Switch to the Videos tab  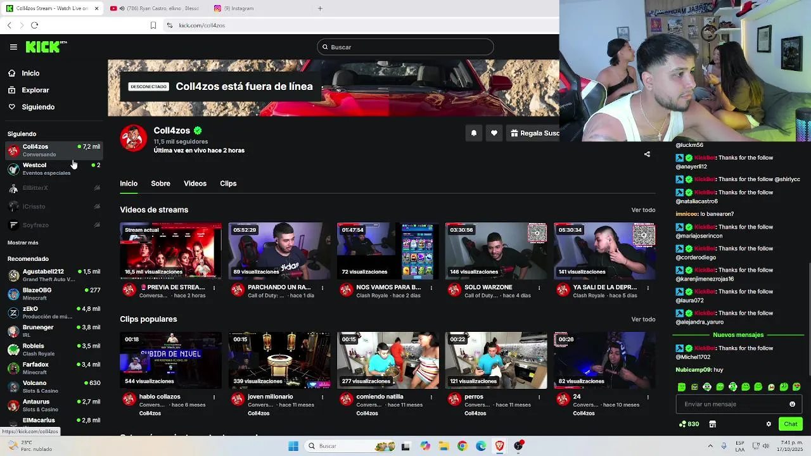[195, 184]
